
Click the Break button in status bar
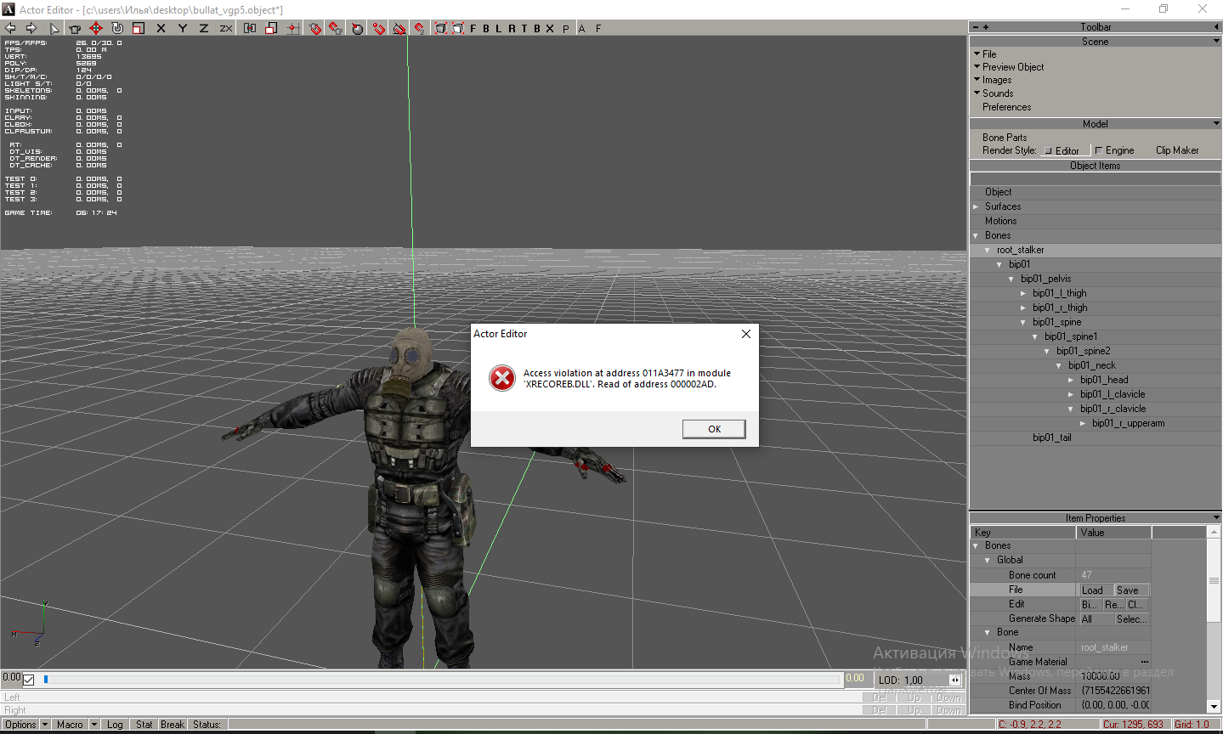tap(173, 725)
